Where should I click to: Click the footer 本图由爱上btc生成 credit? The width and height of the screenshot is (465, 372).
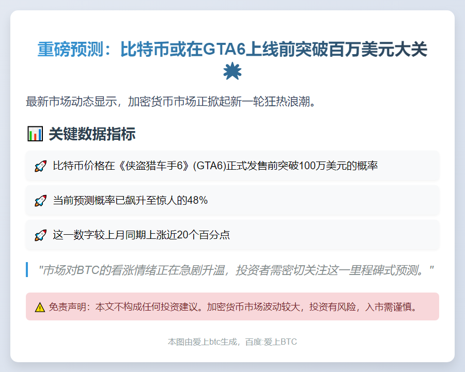coord(232,342)
